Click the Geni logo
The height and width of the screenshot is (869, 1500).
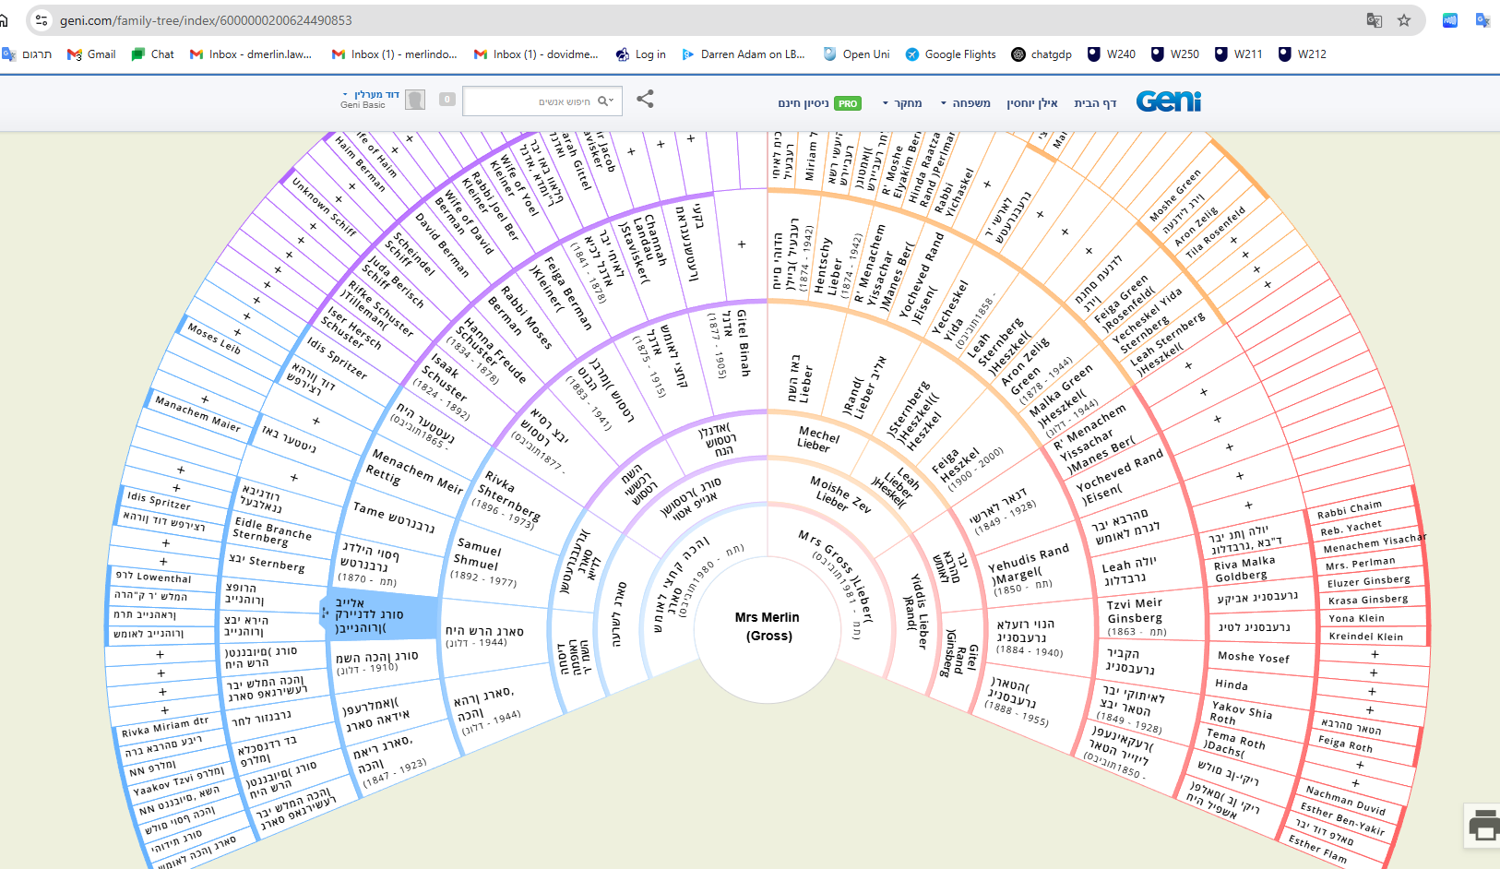coord(1168,101)
